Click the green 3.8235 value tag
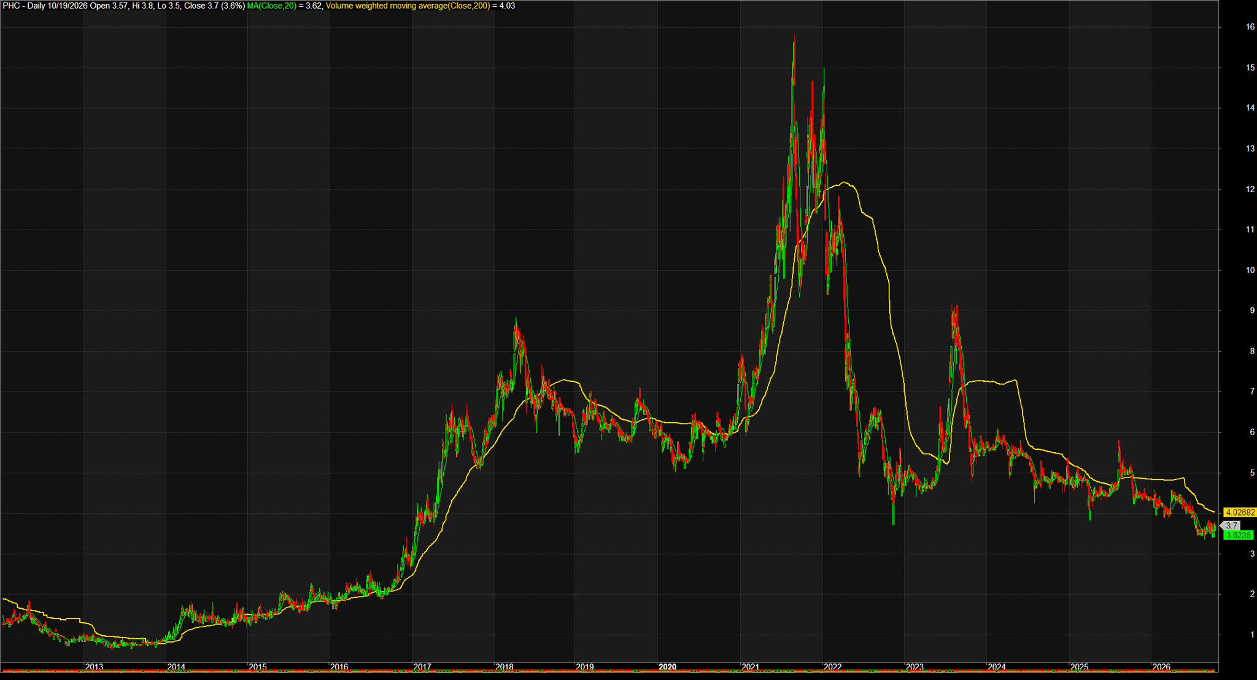Image resolution: width=1257 pixels, height=680 pixels. (1237, 535)
